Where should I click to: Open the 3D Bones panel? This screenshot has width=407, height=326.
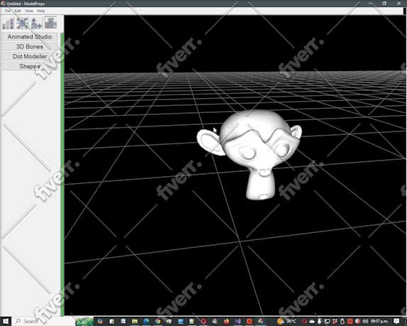point(30,47)
